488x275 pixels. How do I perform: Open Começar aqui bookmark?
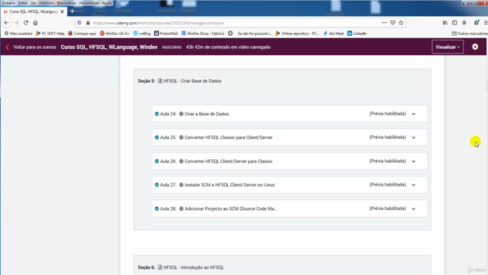82,34
